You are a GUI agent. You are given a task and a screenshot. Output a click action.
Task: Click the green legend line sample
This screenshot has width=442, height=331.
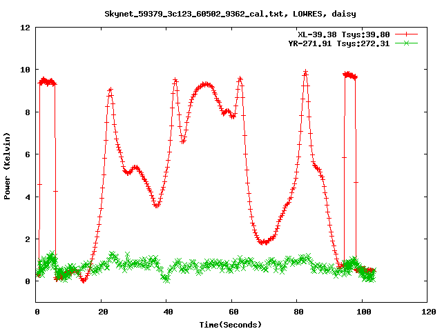pos(406,43)
